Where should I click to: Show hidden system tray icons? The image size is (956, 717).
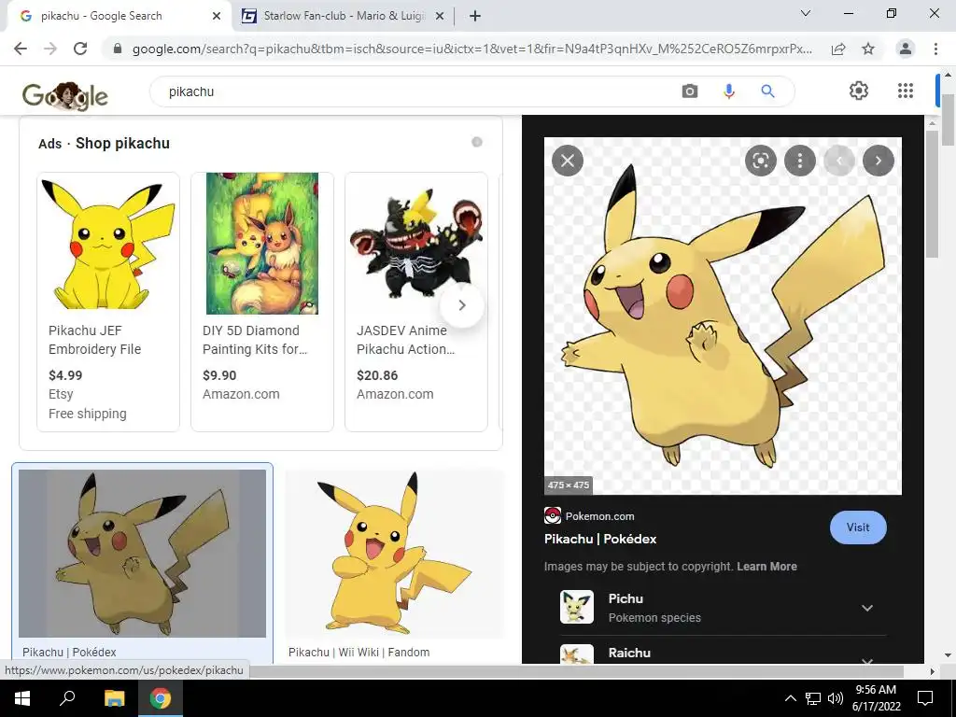(x=790, y=698)
